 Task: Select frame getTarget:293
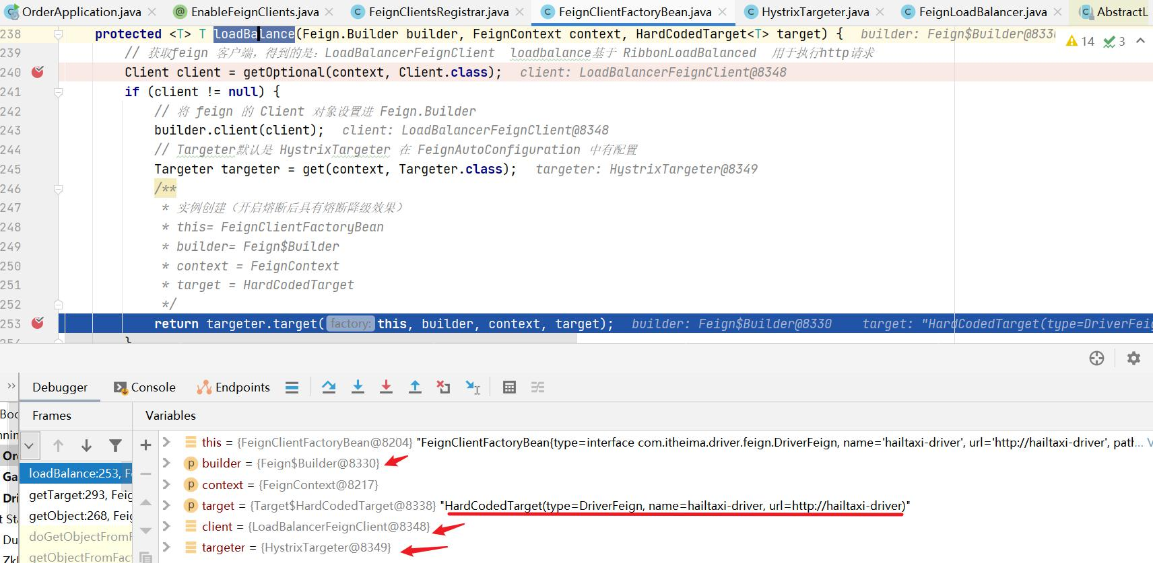[x=76, y=495]
